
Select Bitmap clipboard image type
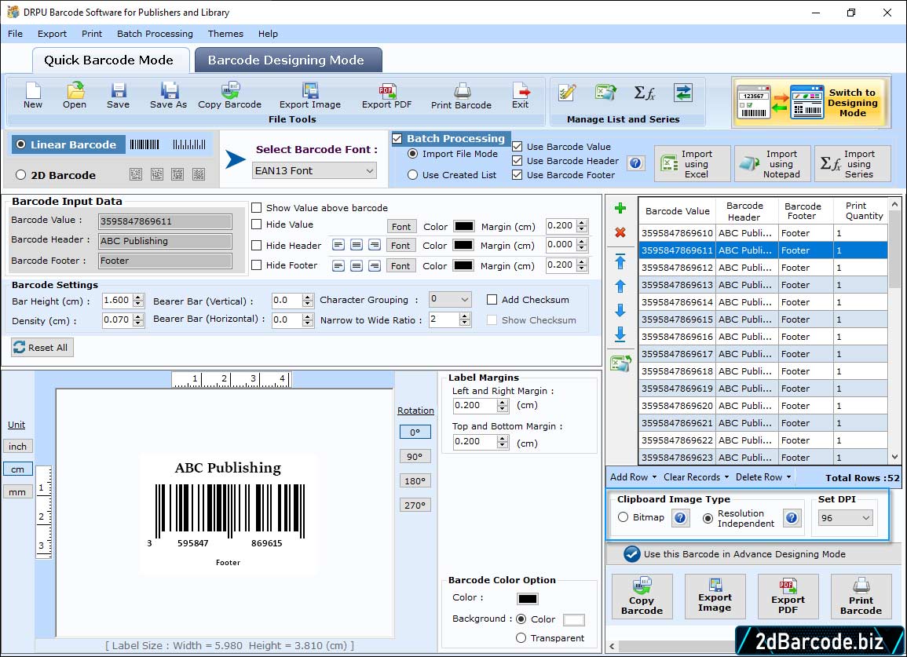pyautogui.click(x=623, y=517)
